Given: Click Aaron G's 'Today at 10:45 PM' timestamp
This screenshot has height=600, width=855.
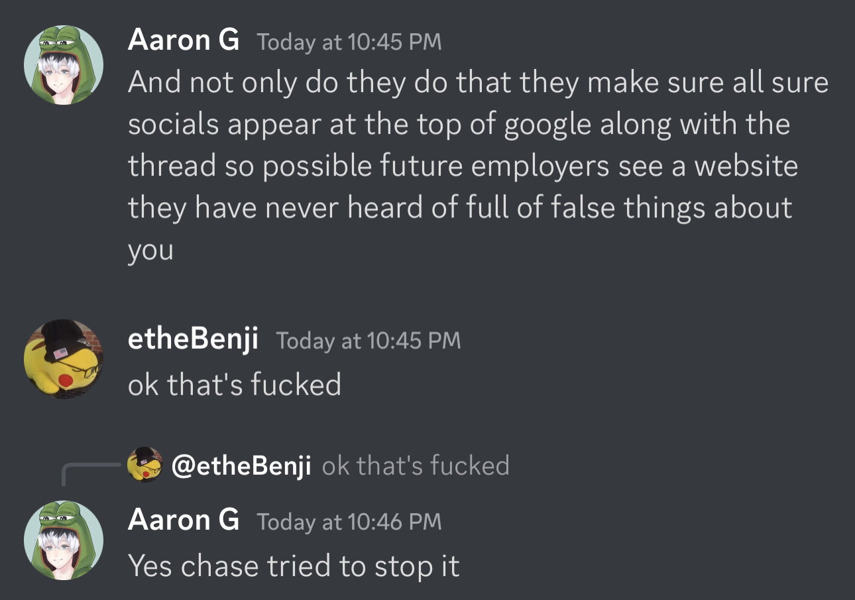Looking at the screenshot, I should click(x=349, y=42).
